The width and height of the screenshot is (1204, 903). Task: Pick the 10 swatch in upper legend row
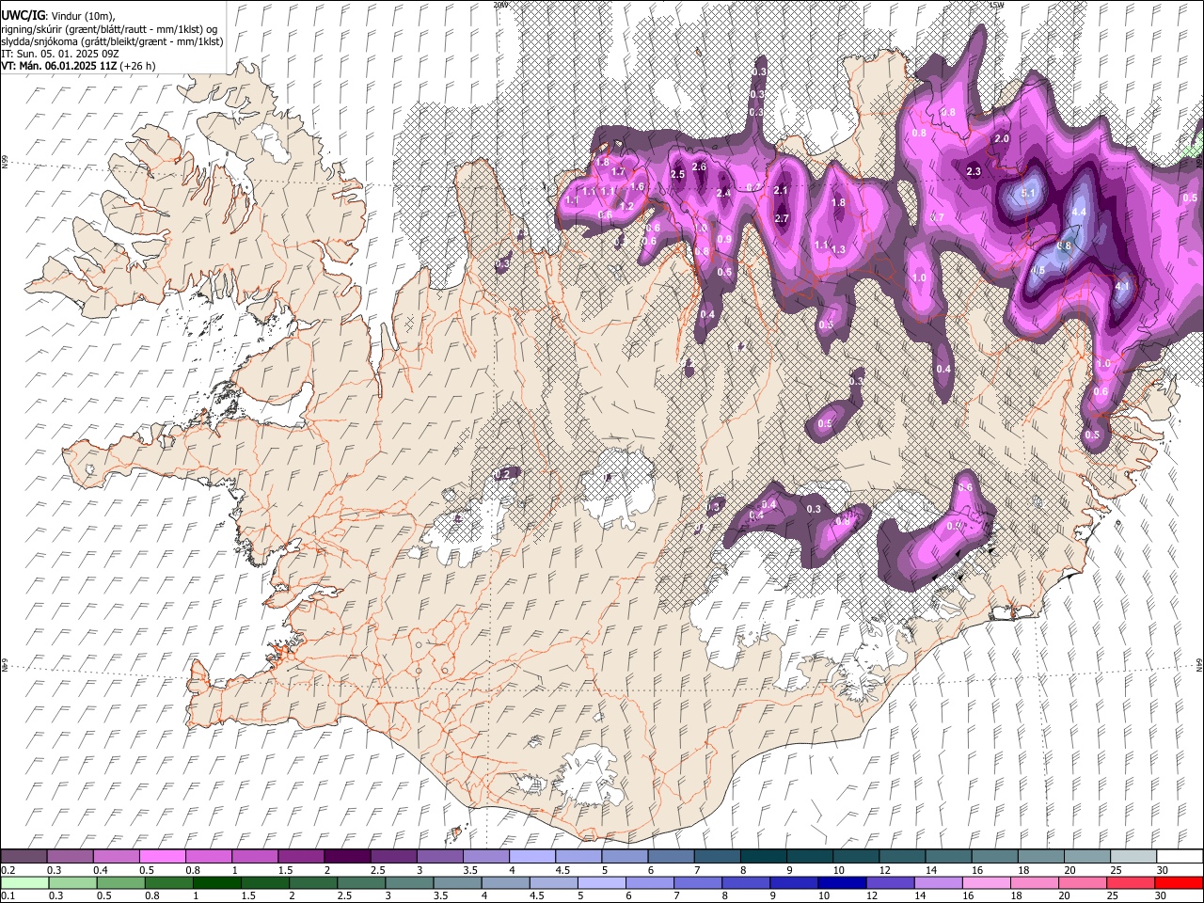click(855, 856)
